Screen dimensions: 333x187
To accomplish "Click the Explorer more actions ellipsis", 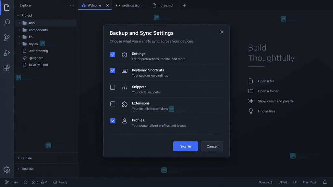I will coord(72,5).
